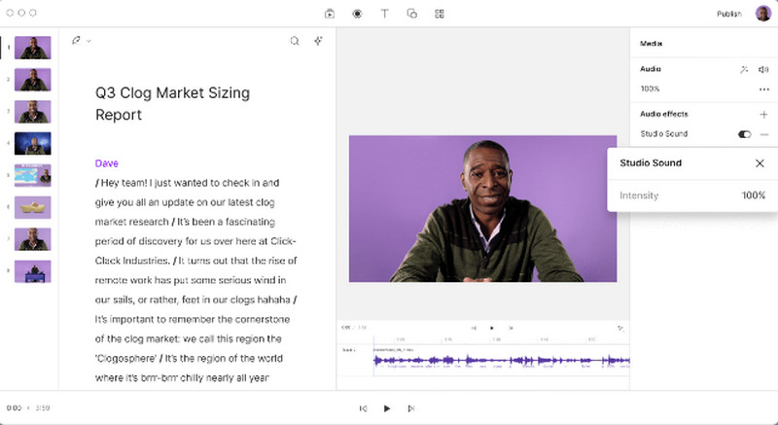The image size is (778, 425).
Task: Add a new audio effect with plus
Action: click(763, 114)
